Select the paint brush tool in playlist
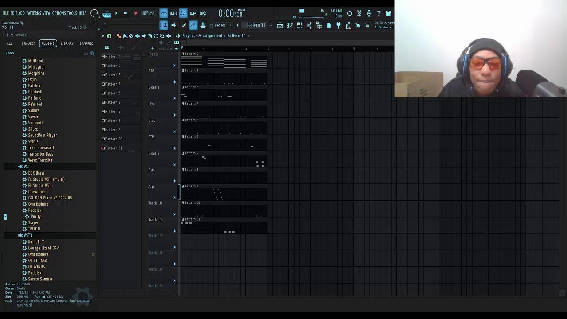The width and height of the screenshot is (567, 319). pos(125,36)
